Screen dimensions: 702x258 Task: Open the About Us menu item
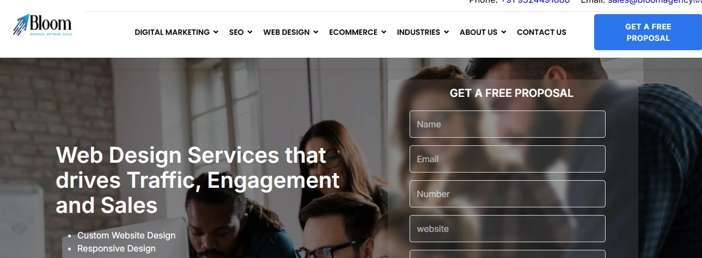483,32
